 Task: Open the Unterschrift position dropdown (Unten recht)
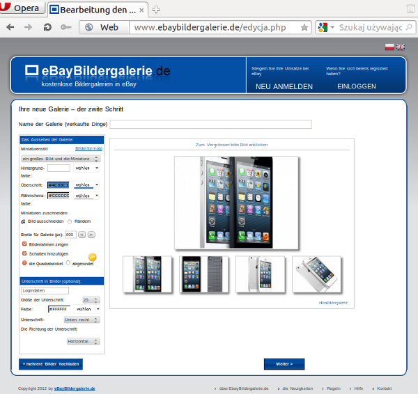[x=82, y=320]
